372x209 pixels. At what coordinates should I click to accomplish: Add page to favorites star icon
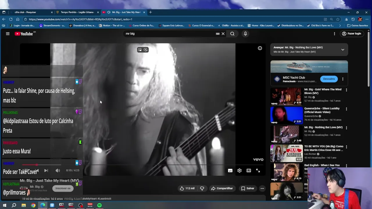338,19
